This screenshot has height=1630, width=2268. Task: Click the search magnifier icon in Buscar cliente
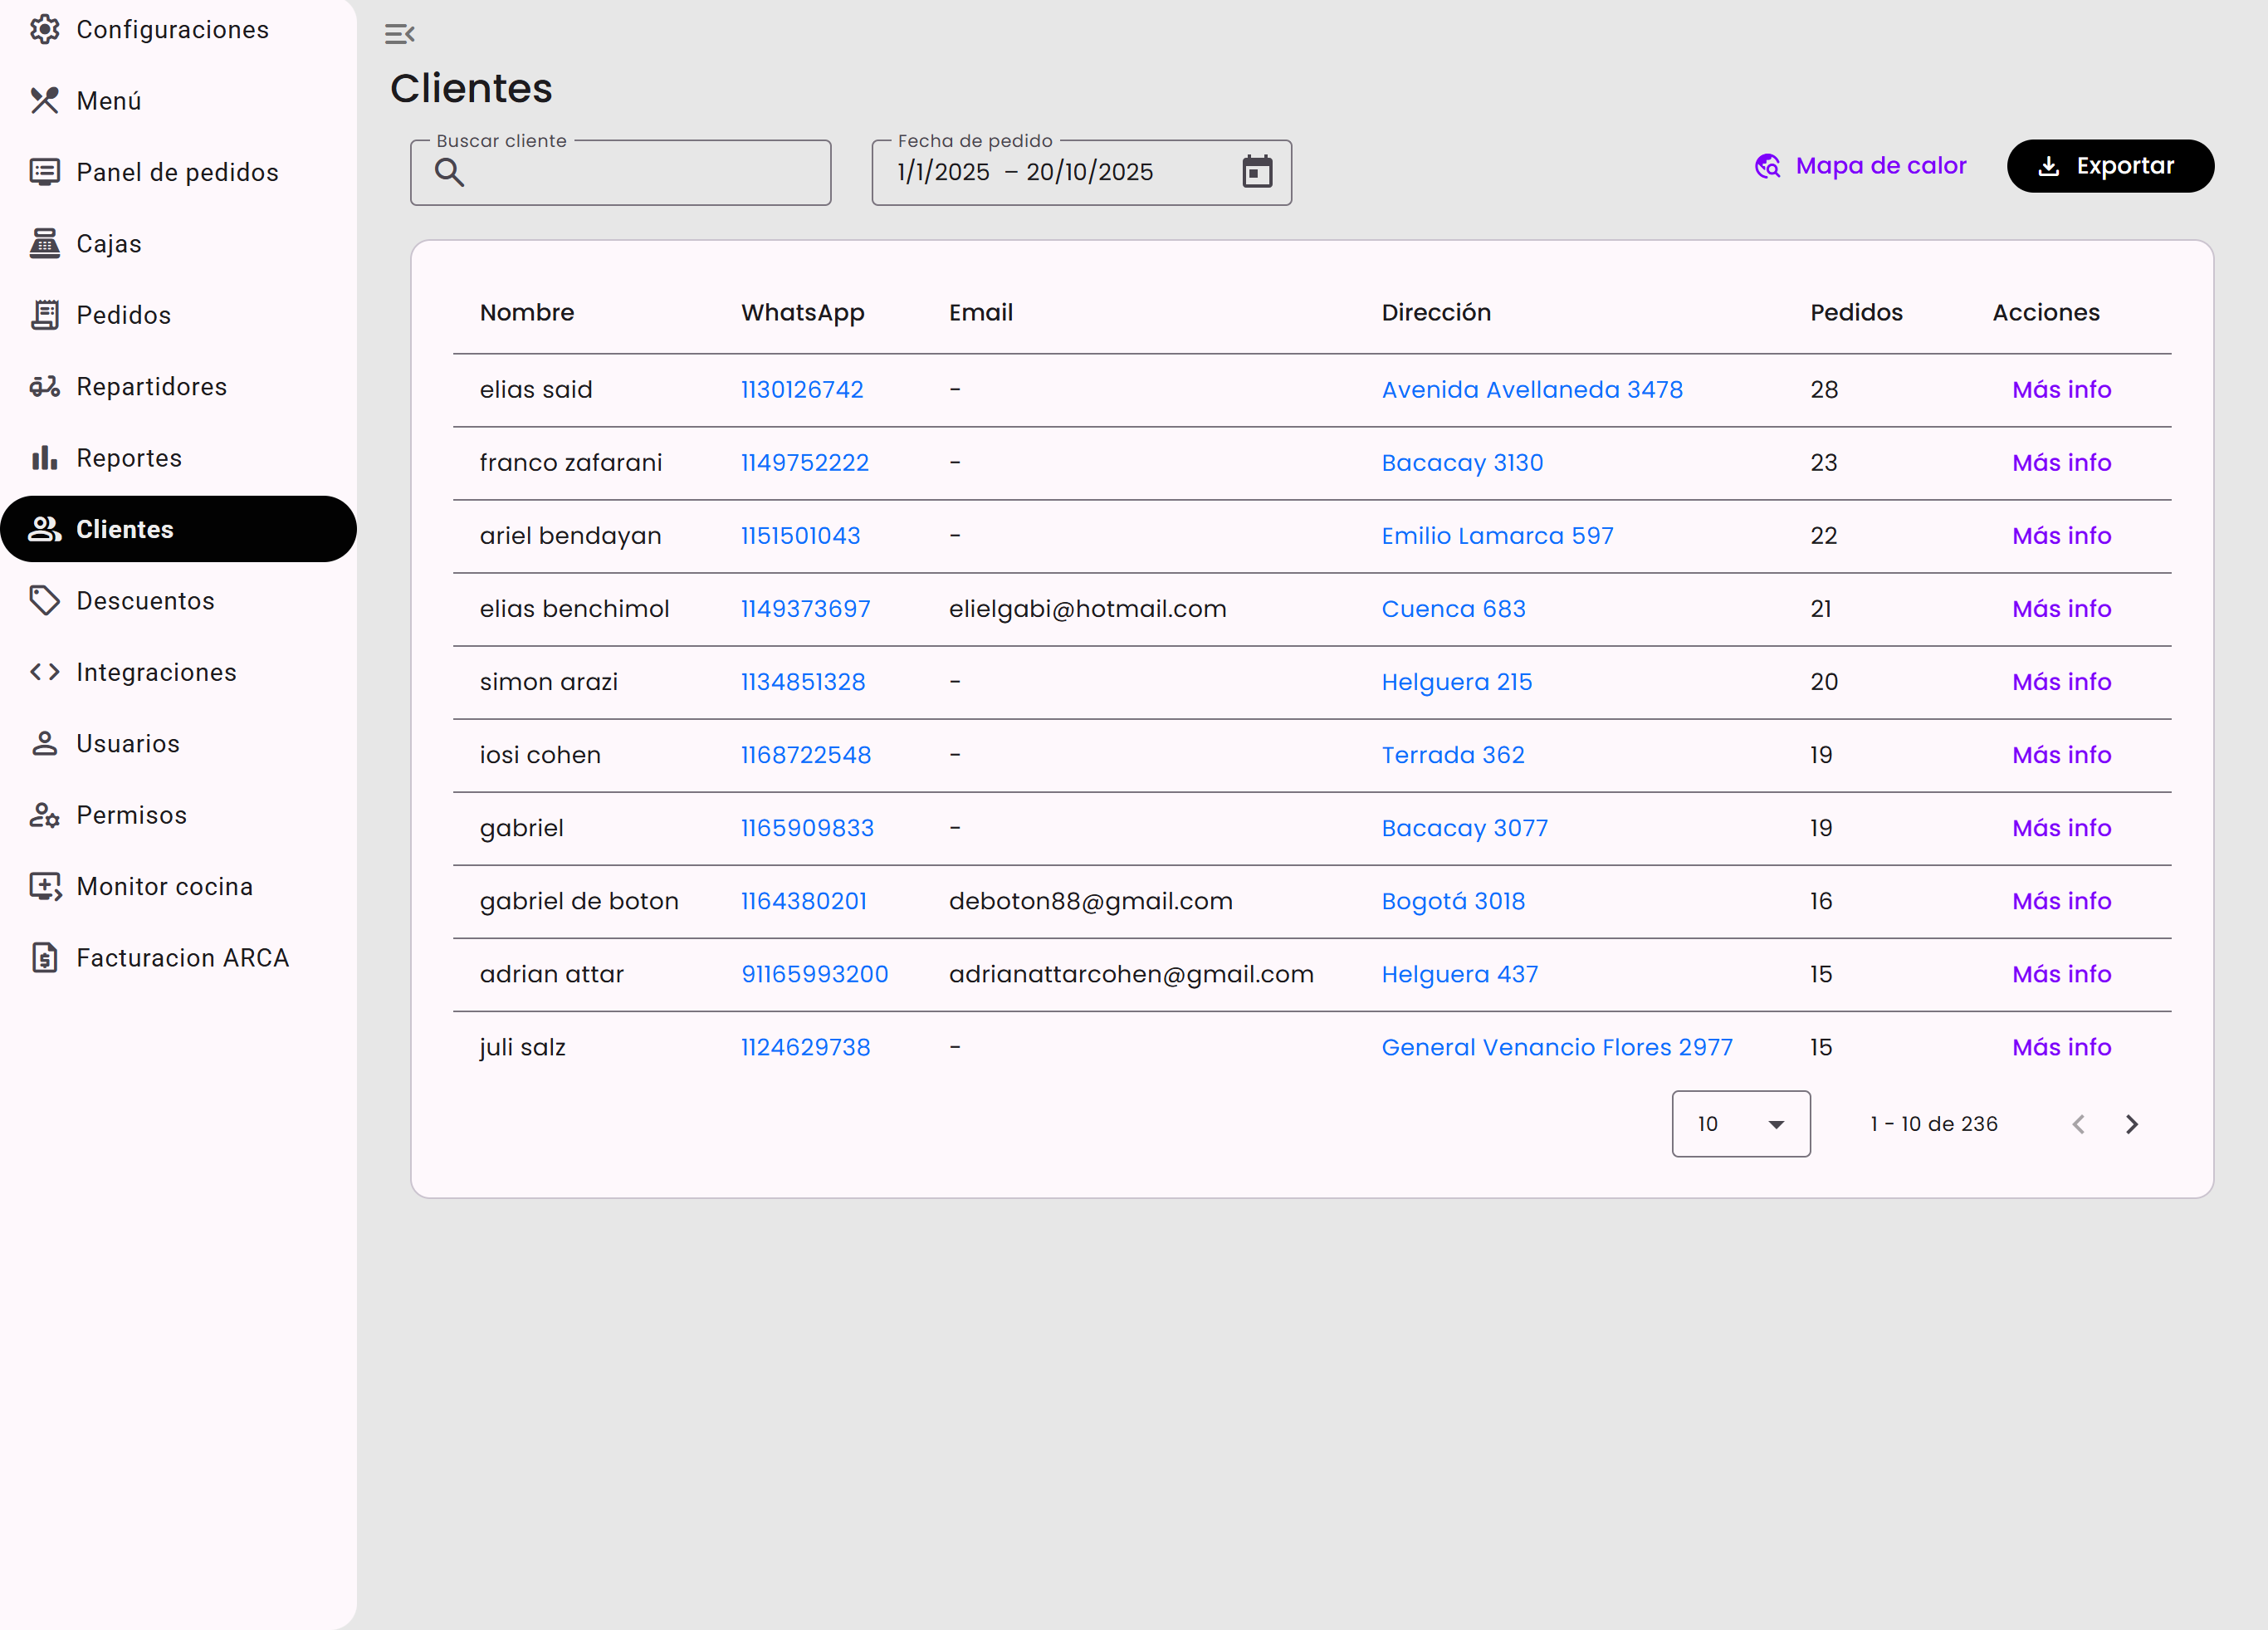click(x=449, y=172)
